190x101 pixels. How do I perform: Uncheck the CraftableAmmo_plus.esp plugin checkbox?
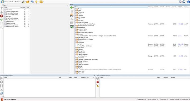[x=5, y=25]
